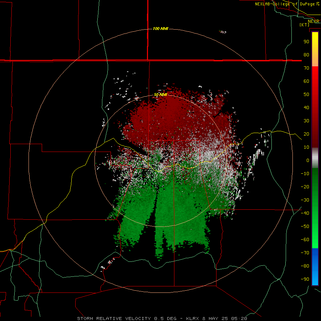Image resolution: width=321 pixels, height=321 pixels.
Task: Click the 40 value on velocity scale
Action: pyautogui.click(x=306, y=107)
